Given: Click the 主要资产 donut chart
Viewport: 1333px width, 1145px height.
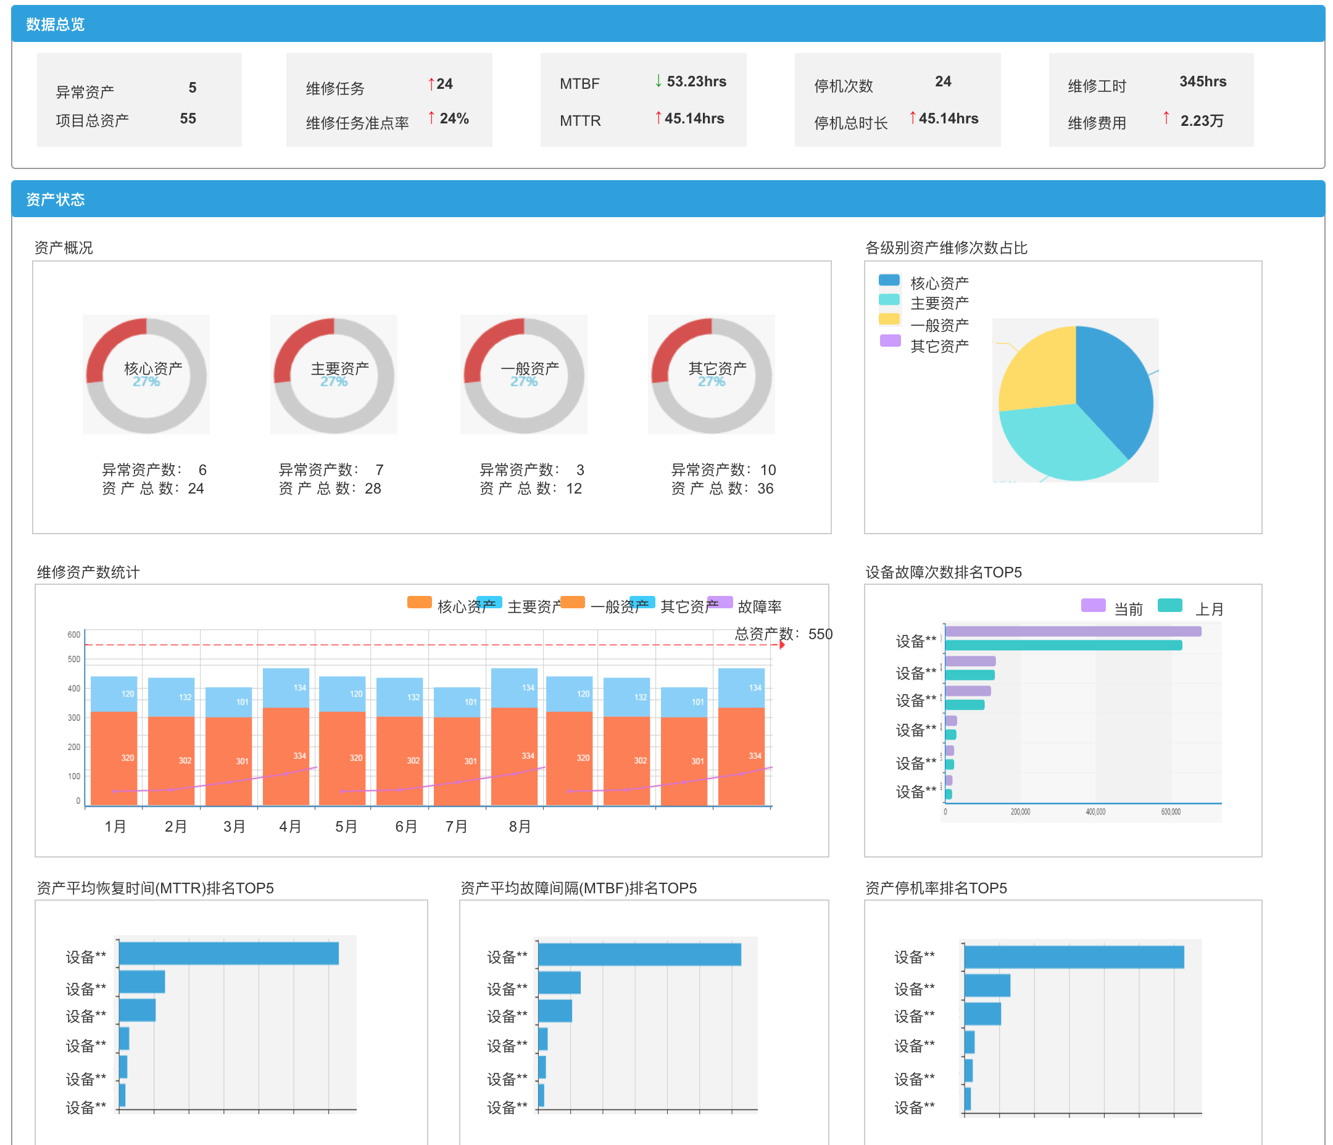Looking at the screenshot, I should click(333, 375).
